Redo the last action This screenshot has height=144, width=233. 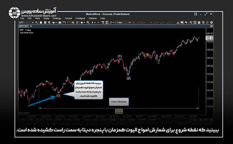tap(69, 22)
